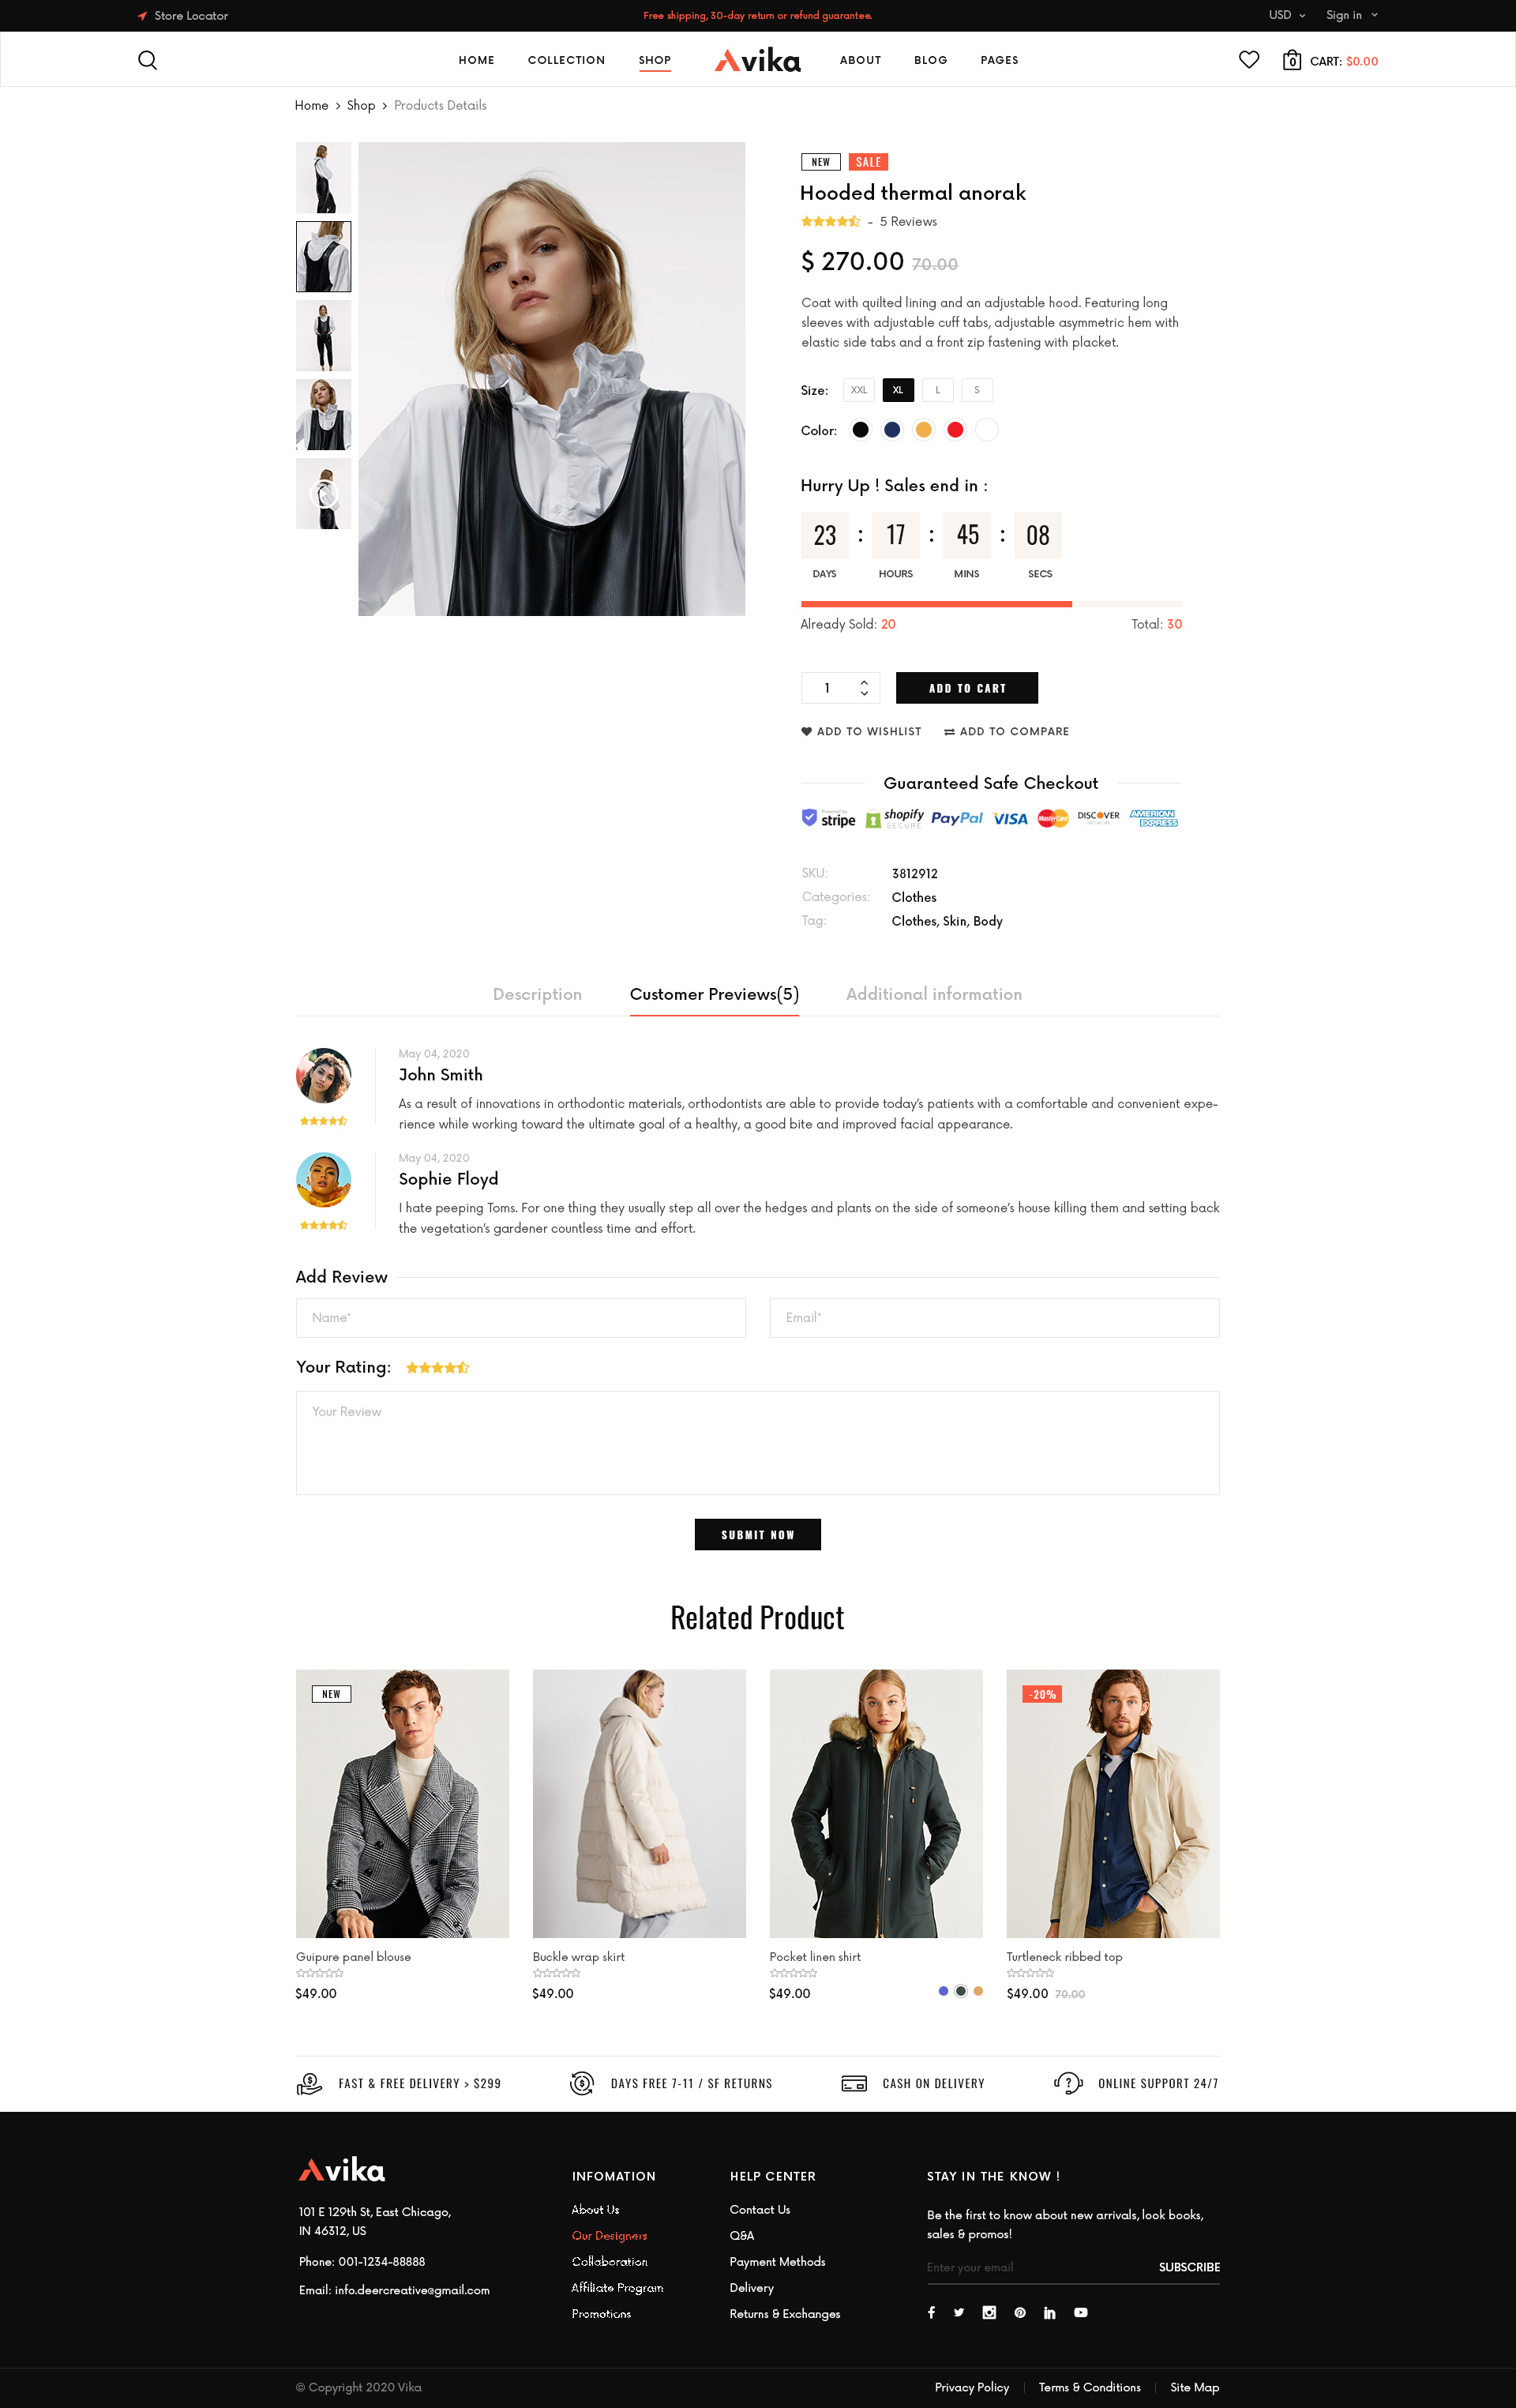
Task: Open the search magnifier icon
Action: [x=147, y=60]
